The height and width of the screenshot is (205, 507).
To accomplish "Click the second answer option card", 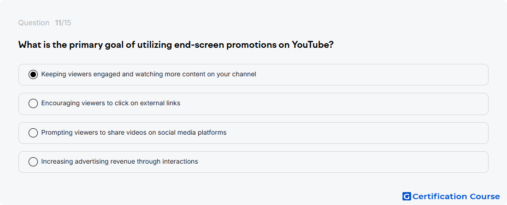I will (x=253, y=104).
